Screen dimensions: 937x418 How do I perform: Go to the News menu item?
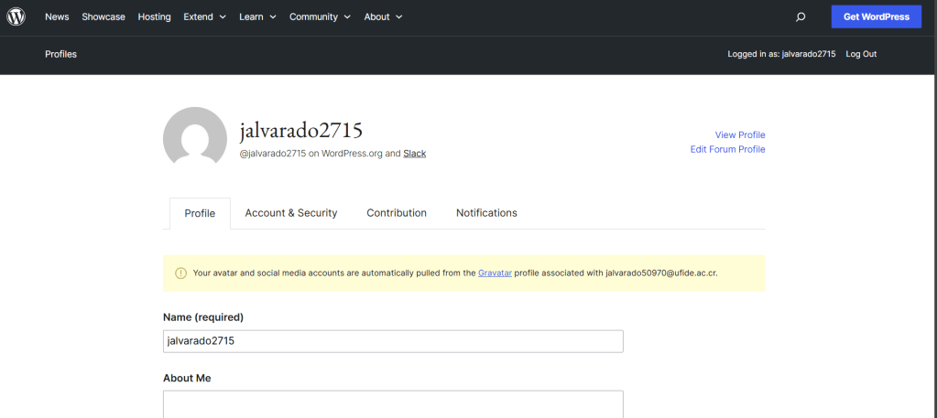57,16
